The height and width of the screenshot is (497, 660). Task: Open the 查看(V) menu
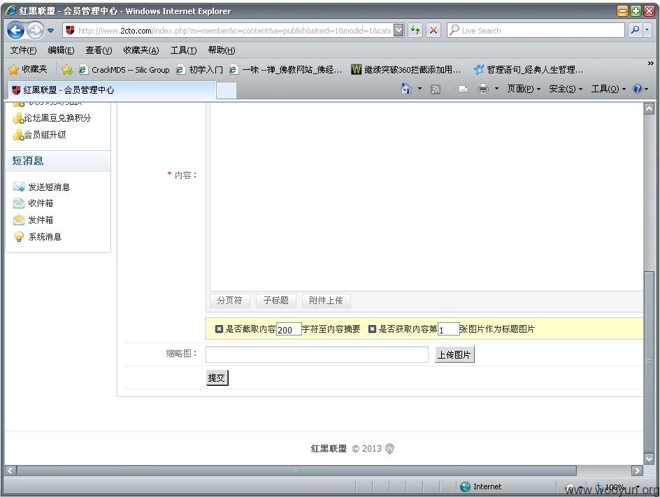click(x=99, y=50)
